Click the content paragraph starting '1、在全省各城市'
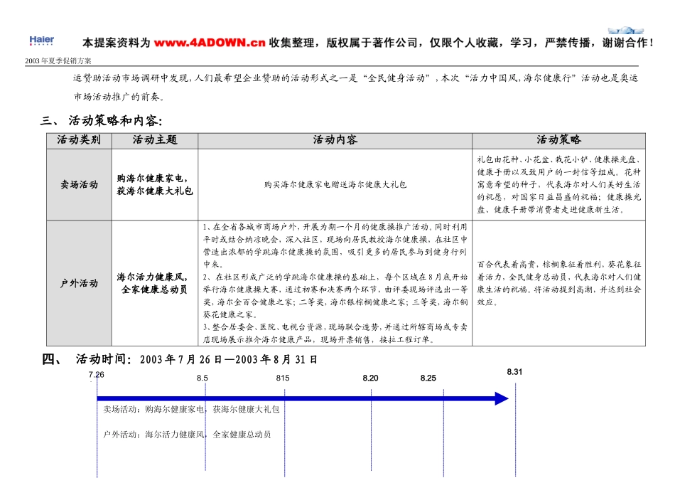This screenshot has height=478, width=675. pos(335,245)
